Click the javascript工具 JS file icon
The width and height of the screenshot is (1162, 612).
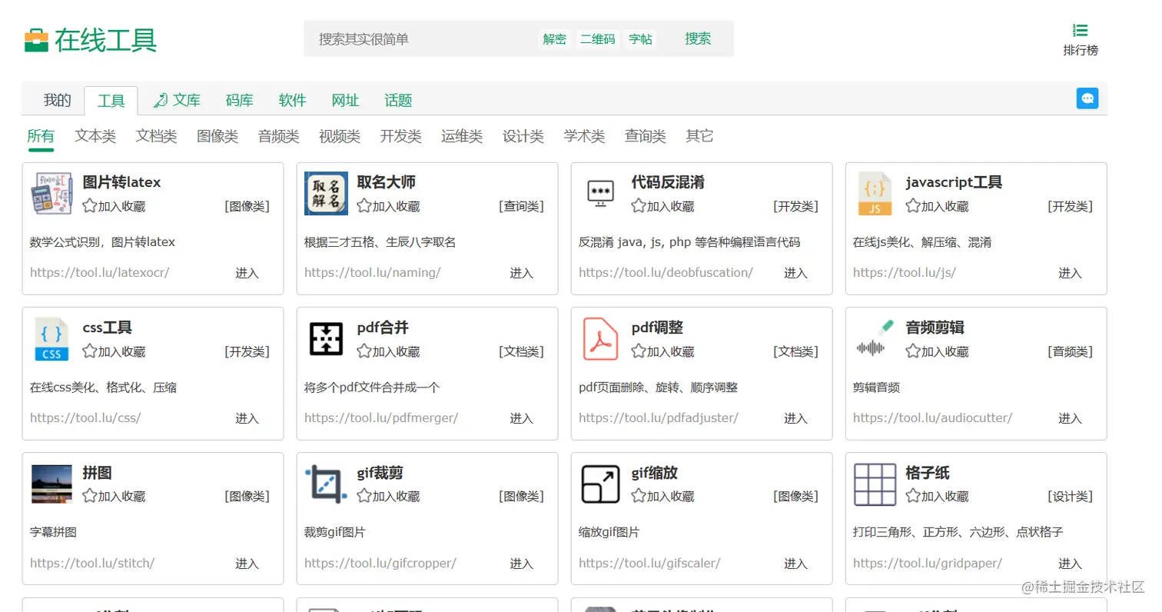point(875,194)
